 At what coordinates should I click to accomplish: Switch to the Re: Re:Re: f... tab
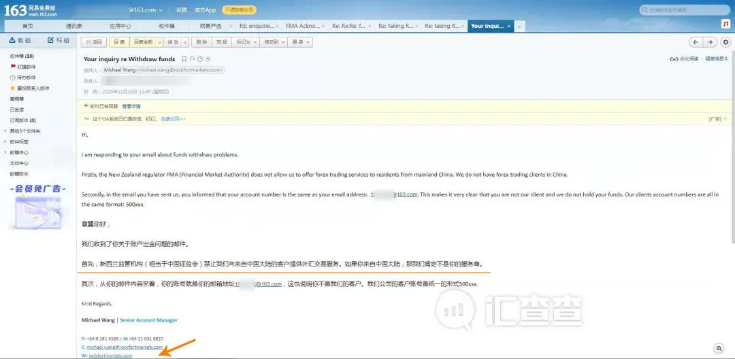click(348, 27)
